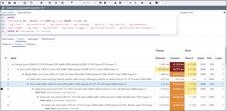
Task: Open the Edit pencil menu button
Action: pos(63,3)
